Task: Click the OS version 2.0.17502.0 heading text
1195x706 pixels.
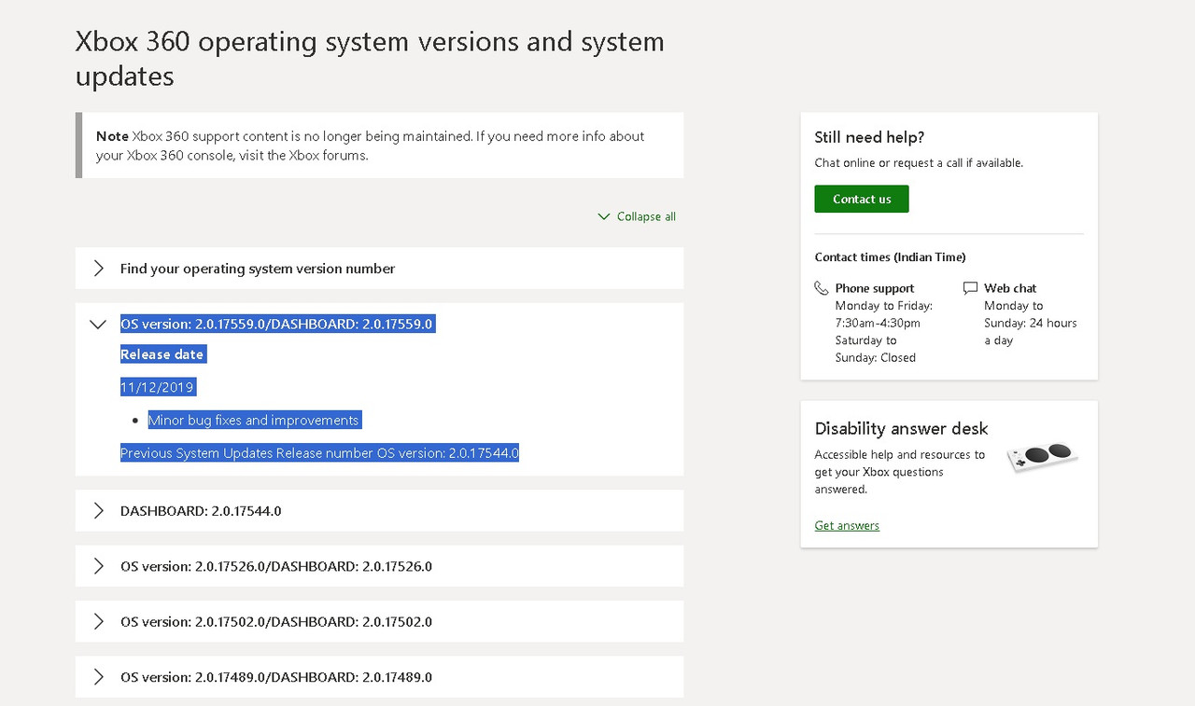Action: [x=276, y=621]
